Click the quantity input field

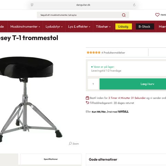(93, 84)
